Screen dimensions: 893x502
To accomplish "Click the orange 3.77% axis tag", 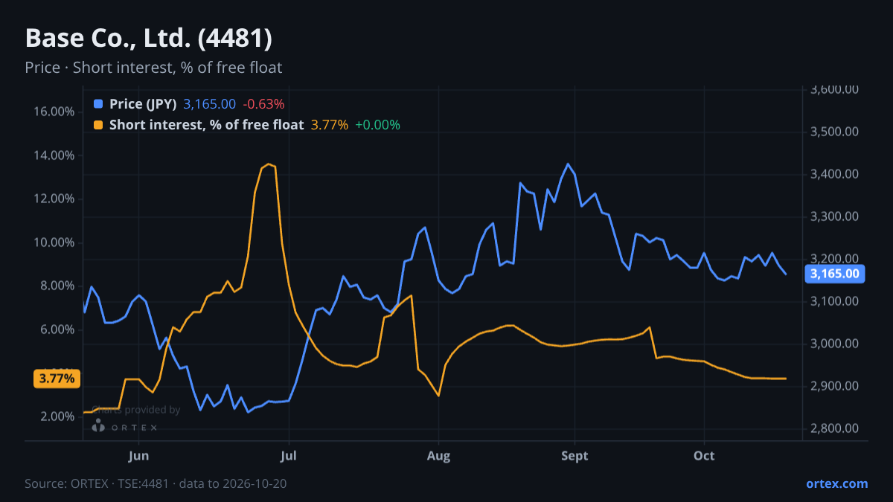I will click(57, 379).
